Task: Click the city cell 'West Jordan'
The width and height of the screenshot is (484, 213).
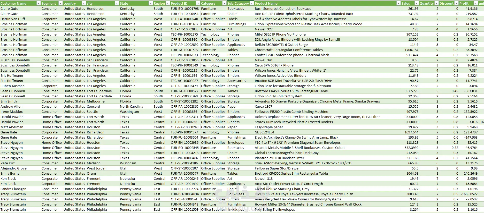Action: point(103,168)
